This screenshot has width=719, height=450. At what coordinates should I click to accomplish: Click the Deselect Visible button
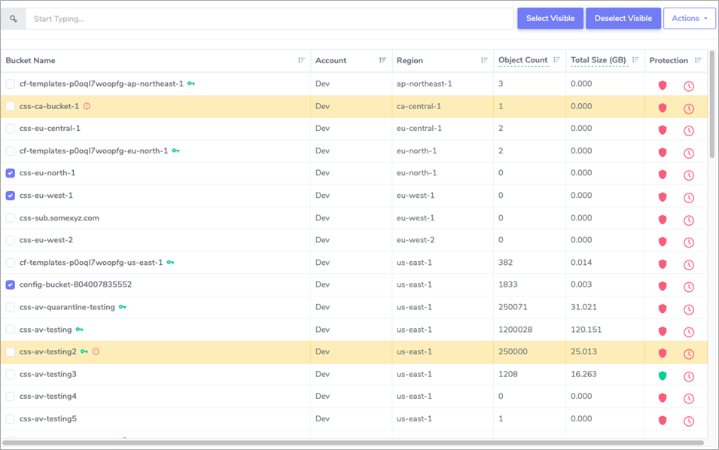pos(623,18)
